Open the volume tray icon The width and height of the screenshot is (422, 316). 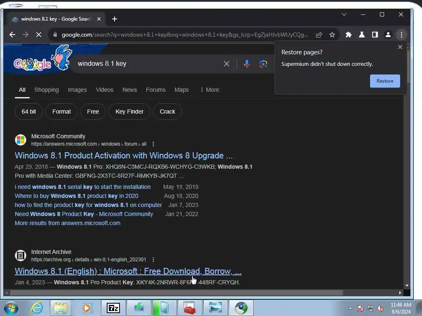pos(380,309)
